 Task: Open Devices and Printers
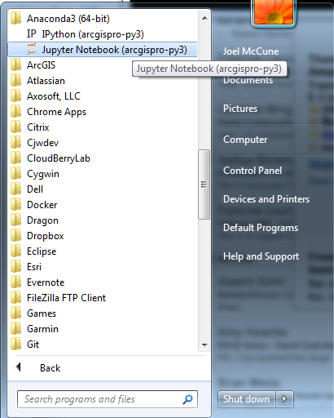pyautogui.click(x=266, y=199)
